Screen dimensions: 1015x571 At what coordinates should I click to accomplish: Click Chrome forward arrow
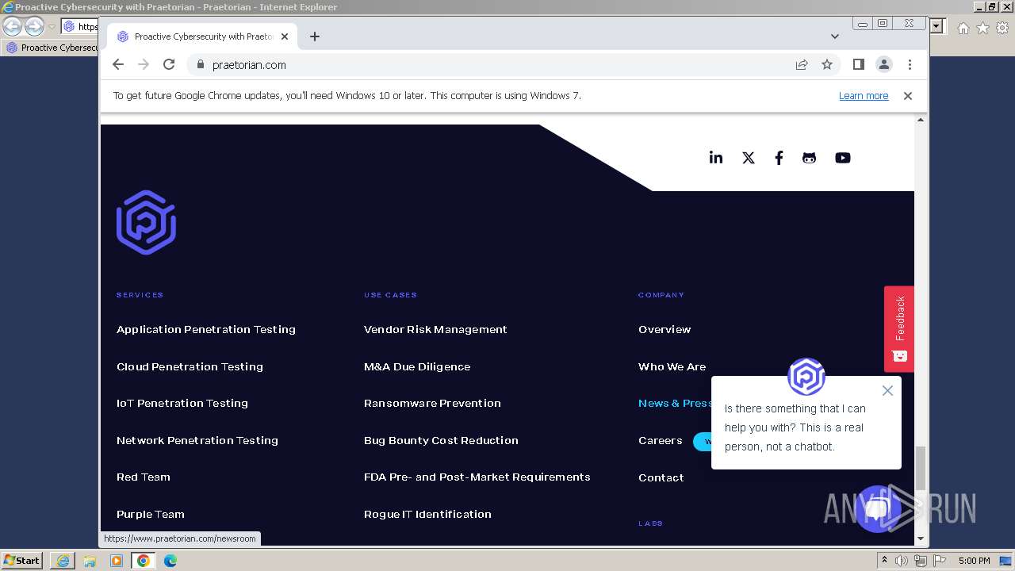tap(144, 64)
